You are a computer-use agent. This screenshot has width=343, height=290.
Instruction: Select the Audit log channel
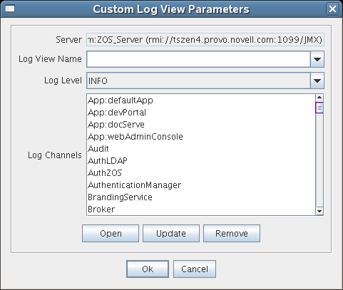click(x=201, y=149)
